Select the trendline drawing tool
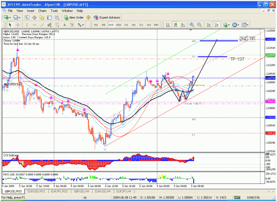The width and height of the screenshot is (277, 201). tap(42, 25)
